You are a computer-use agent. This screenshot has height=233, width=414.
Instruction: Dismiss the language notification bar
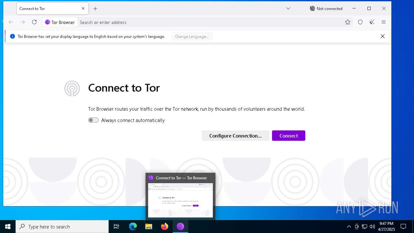pos(383,36)
